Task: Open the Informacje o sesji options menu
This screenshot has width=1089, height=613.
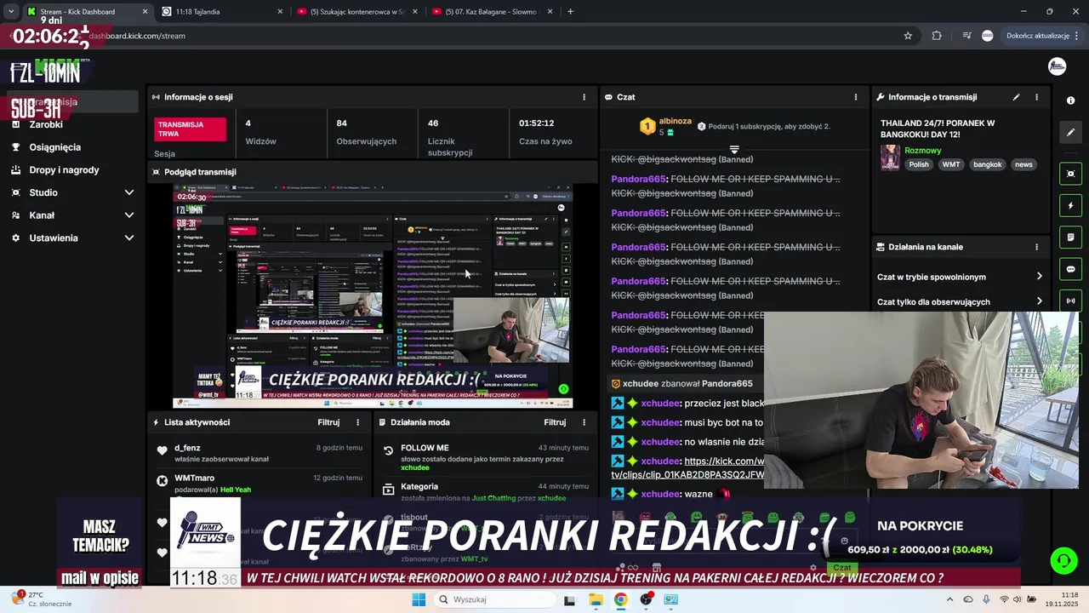Action: (584, 97)
